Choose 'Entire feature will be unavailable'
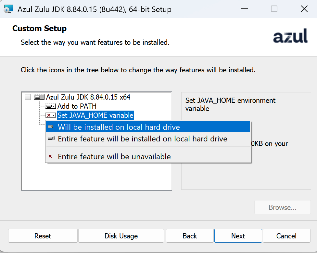 point(114,157)
